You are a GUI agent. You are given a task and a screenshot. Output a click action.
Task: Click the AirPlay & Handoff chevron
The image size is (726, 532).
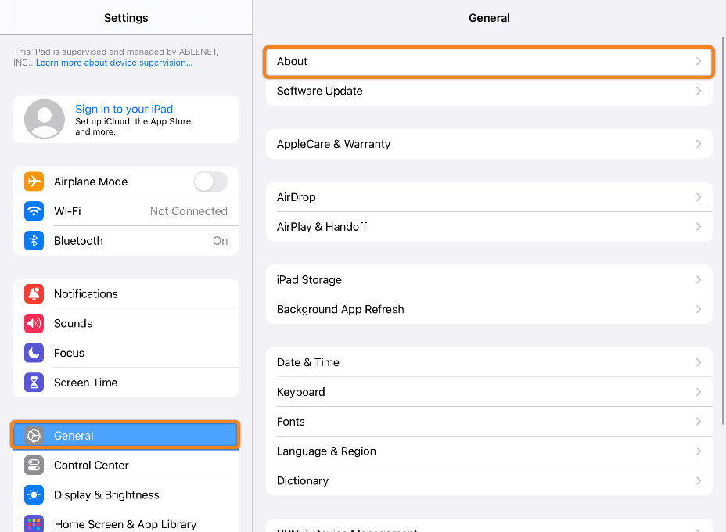(x=698, y=227)
